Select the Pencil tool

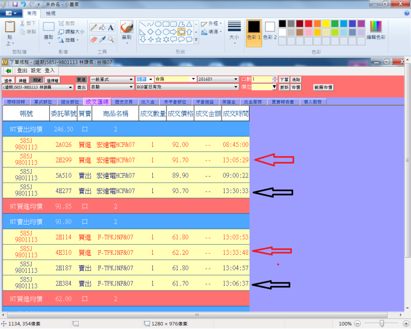pyautogui.click(x=93, y=27)
